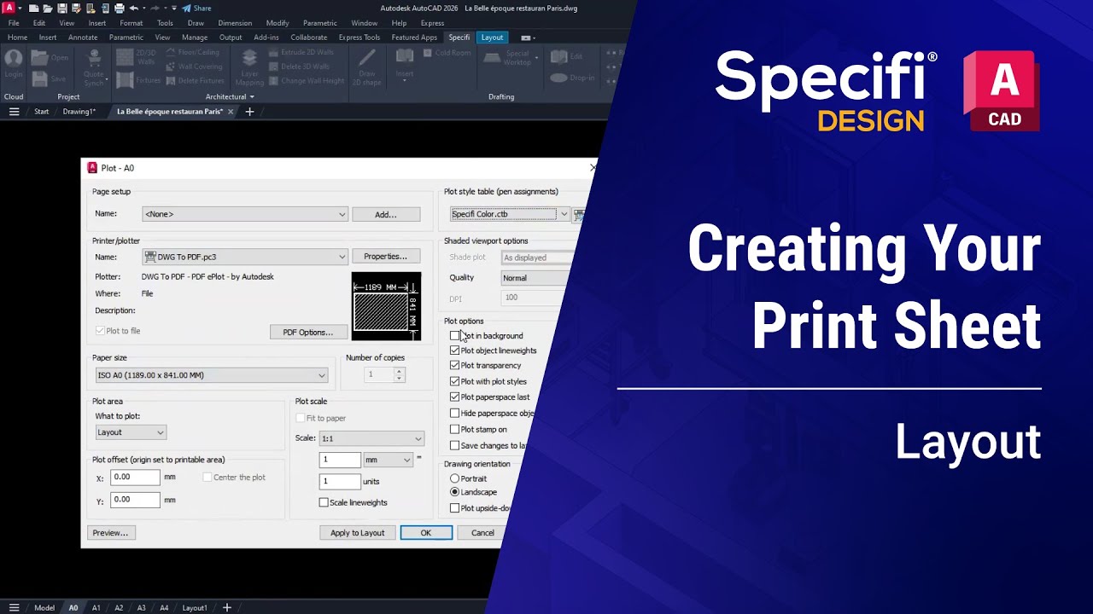This screenshot has height=614, width=1093.
Task: Open the Paper size dropdown
Action: [212, 375]
